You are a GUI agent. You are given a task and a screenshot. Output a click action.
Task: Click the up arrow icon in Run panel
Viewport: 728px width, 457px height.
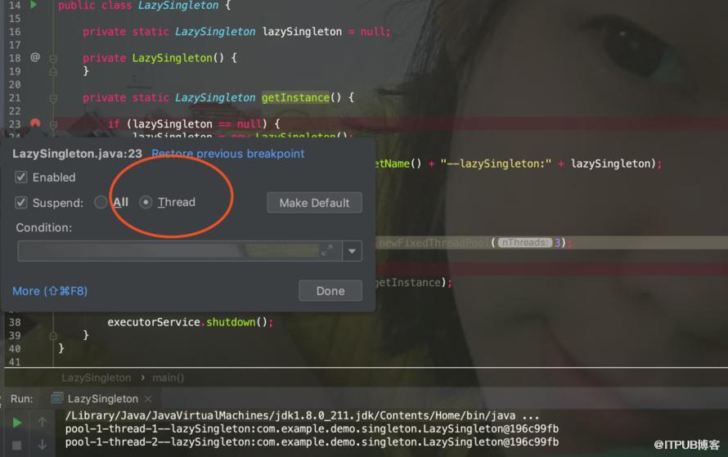point(43,422)
